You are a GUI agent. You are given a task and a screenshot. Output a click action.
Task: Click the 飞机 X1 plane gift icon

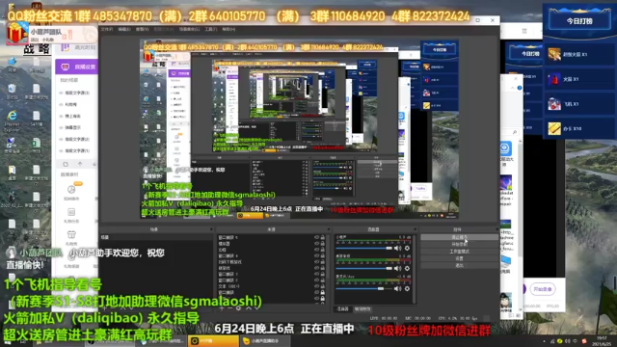point(554,104)
